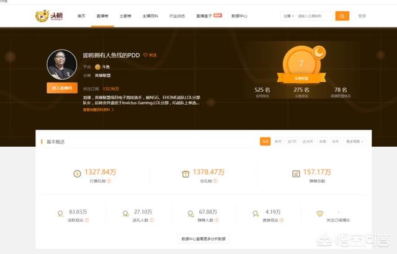397x254 pixels.
Task: Click info icon next to 弹幕人数
Action: click(216, 220)
